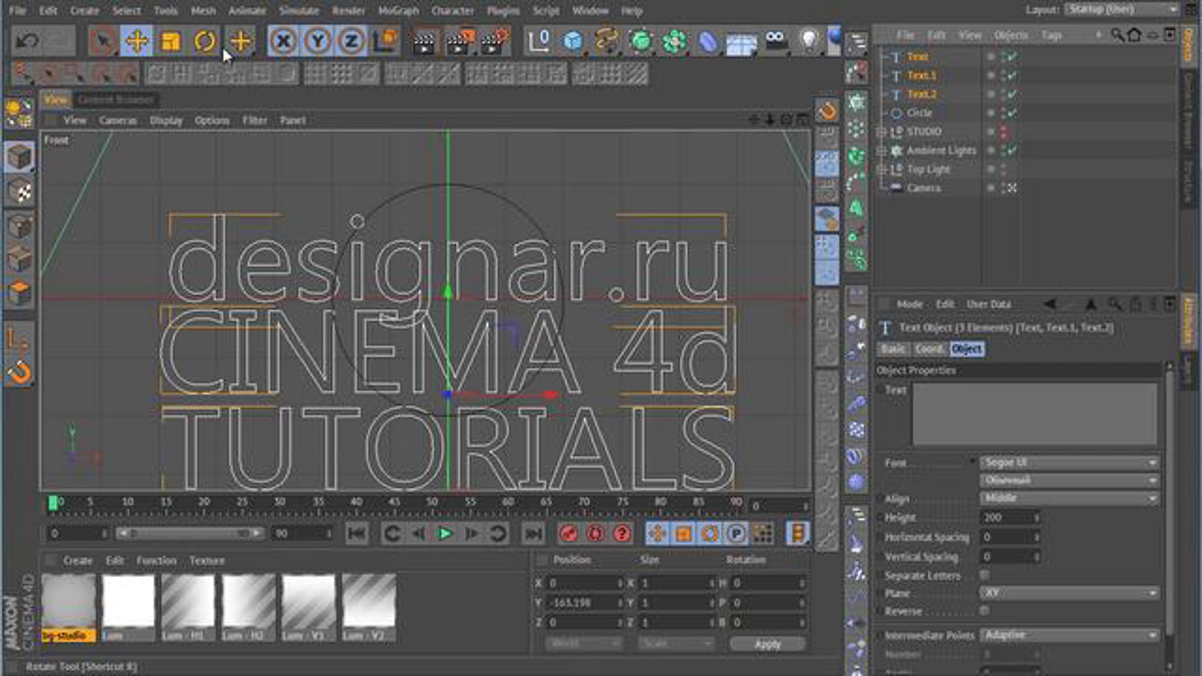
Task: Click Render View clapperboard icon
Action: coord(424,41)
